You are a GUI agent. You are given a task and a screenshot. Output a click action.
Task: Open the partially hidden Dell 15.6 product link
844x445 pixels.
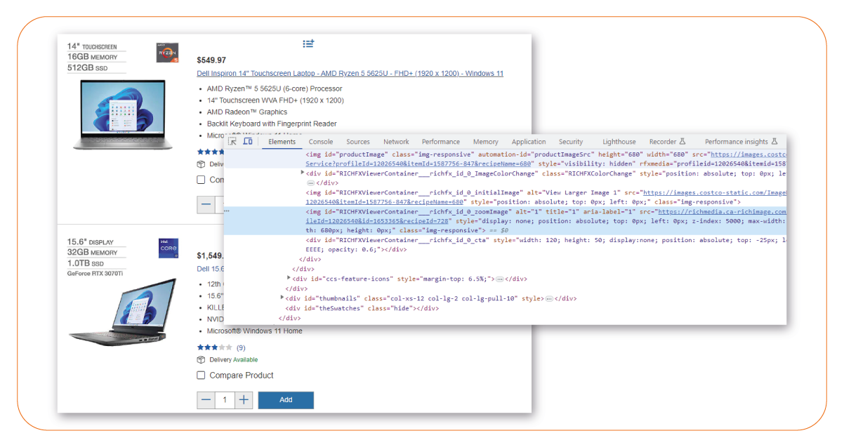point(209,268)
